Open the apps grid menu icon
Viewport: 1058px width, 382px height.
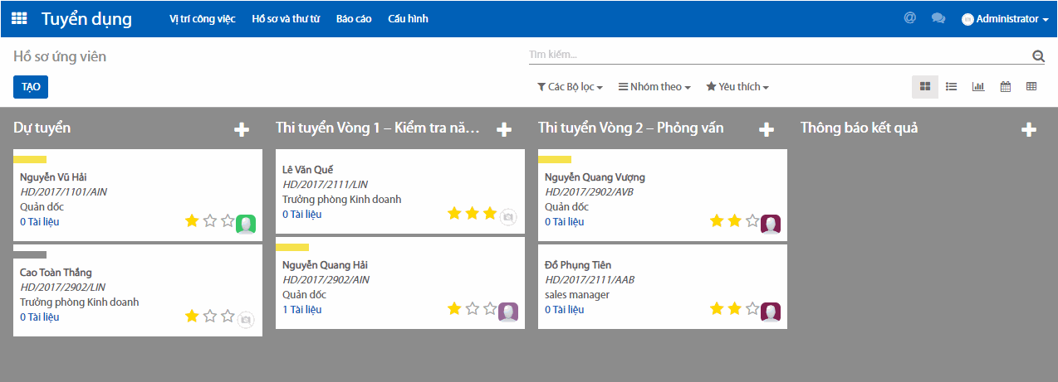19,18
